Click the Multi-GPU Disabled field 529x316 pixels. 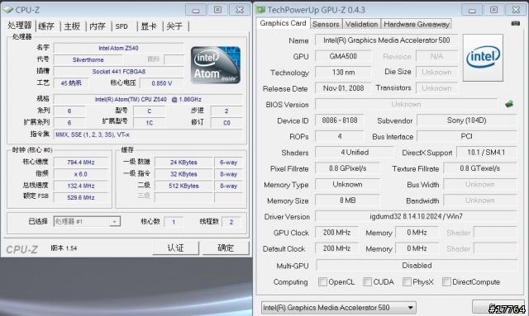[417, 266]
